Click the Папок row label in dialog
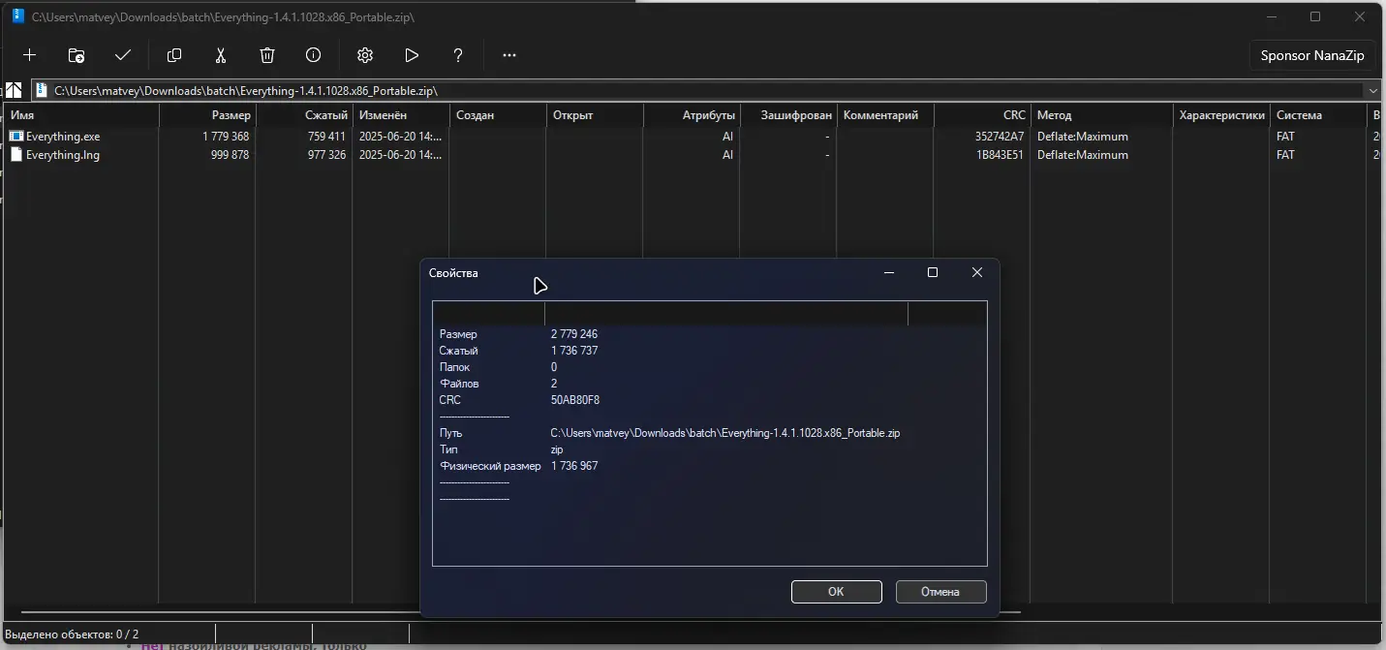The height and width of the screenshot is (650, 1386). pyautogui.click(x=455, y=367)
